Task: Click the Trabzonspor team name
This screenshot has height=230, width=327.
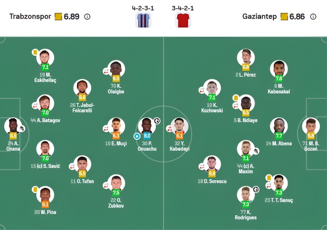Action: point(30,16)
